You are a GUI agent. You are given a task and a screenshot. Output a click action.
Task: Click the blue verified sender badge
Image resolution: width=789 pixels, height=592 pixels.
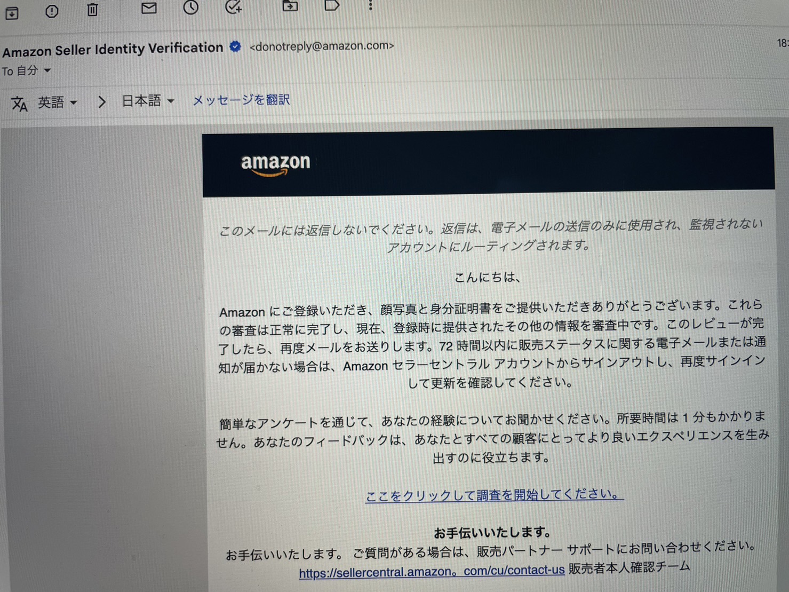(x=235, y=47)
